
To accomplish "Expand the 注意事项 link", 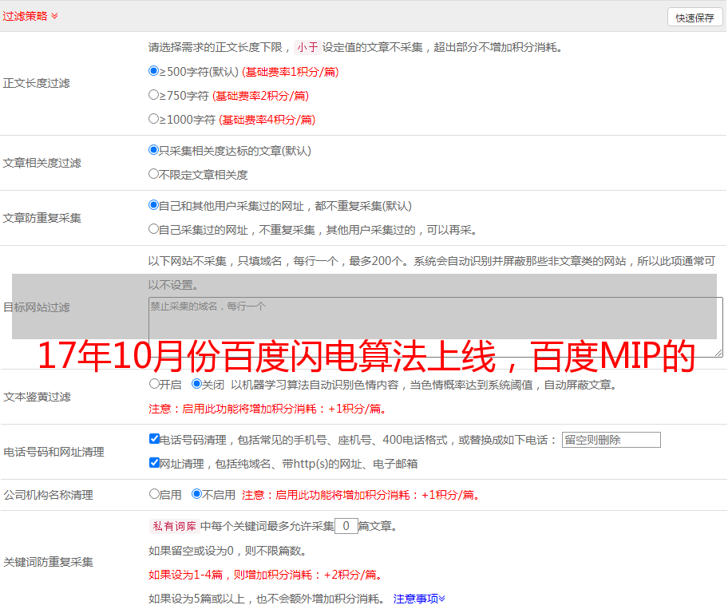I will coord(419,599).
